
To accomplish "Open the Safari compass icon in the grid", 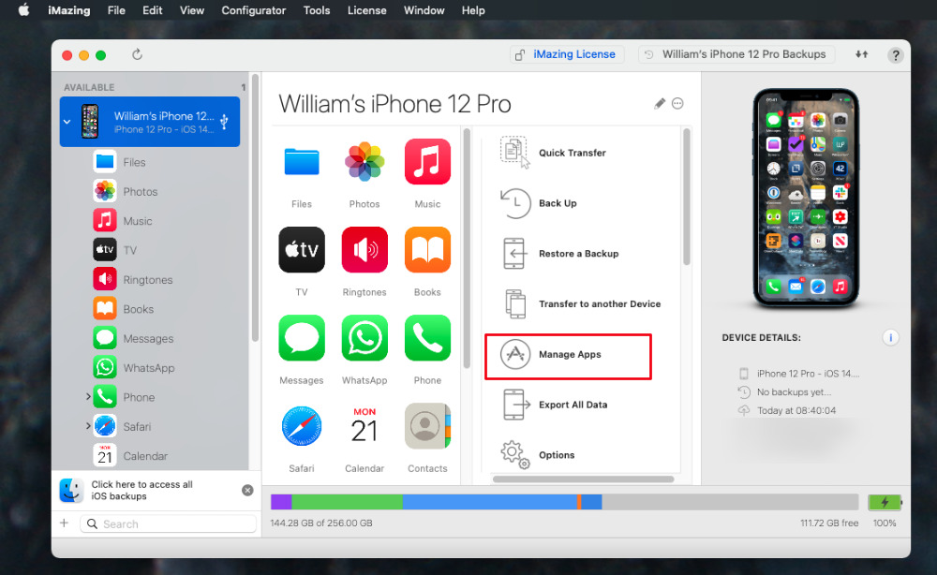I will tap(302, 426).
